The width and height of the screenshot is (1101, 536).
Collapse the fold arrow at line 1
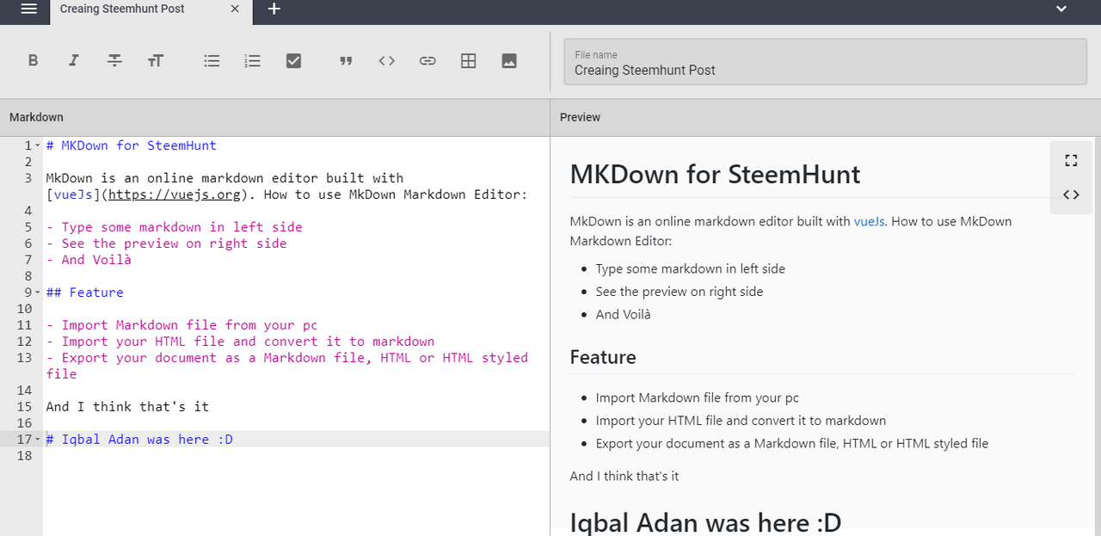coord(38,145)
